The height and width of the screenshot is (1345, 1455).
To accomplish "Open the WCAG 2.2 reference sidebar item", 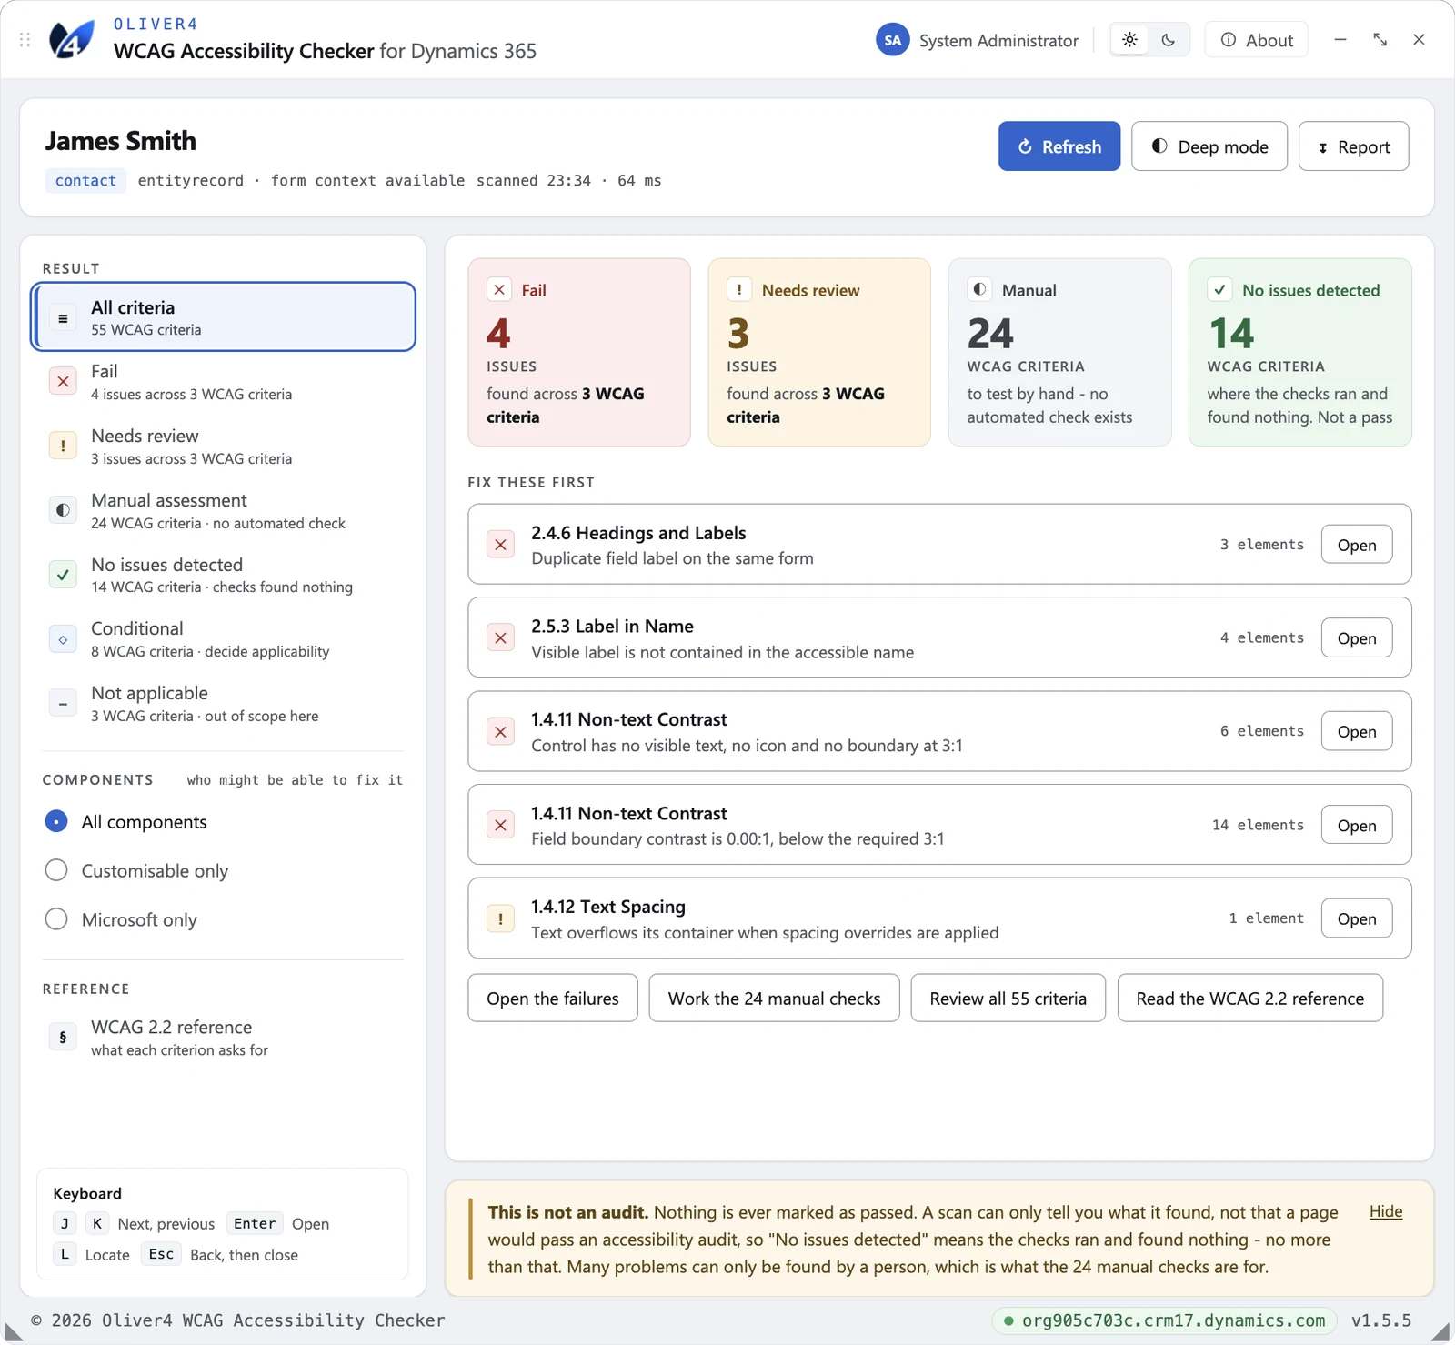I will click(x=224, y=1038).
